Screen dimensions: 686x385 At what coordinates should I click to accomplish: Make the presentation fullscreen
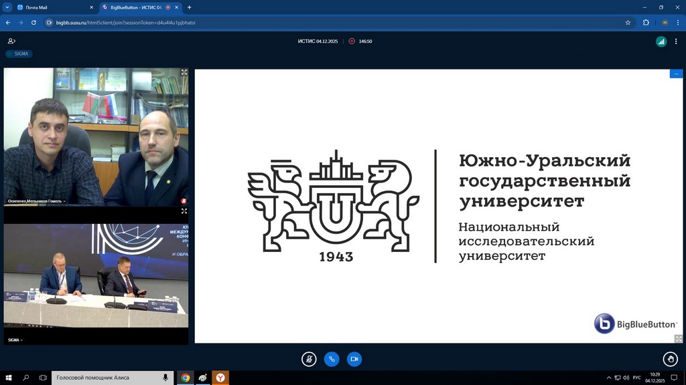click(x=678, y=339)
